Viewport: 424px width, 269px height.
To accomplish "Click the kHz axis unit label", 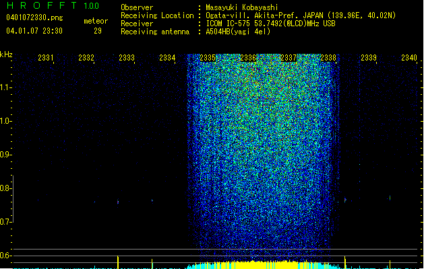I will (x=6, y=54).
